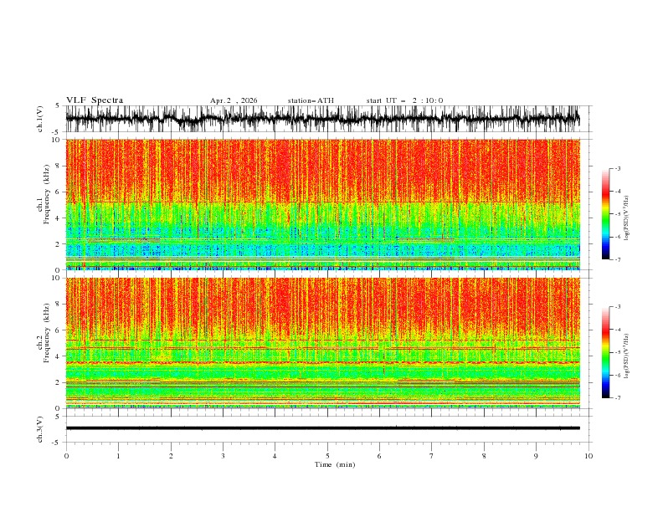Viewport: 663px width, 512px height.
Task: Click time axis tick label "5"
Action: click(x=327, y=456)
